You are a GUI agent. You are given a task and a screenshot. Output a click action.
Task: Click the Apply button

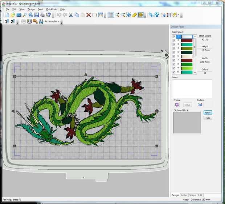coord(208,112)
